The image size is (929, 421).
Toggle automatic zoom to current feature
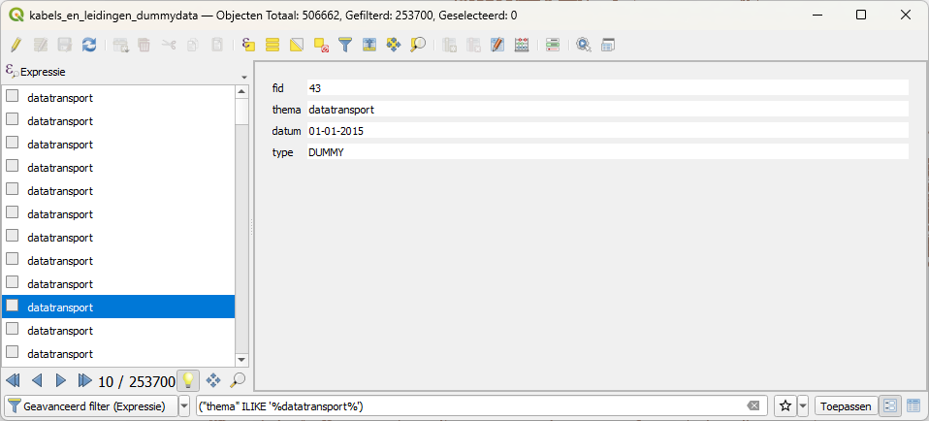tap(238, 380)
